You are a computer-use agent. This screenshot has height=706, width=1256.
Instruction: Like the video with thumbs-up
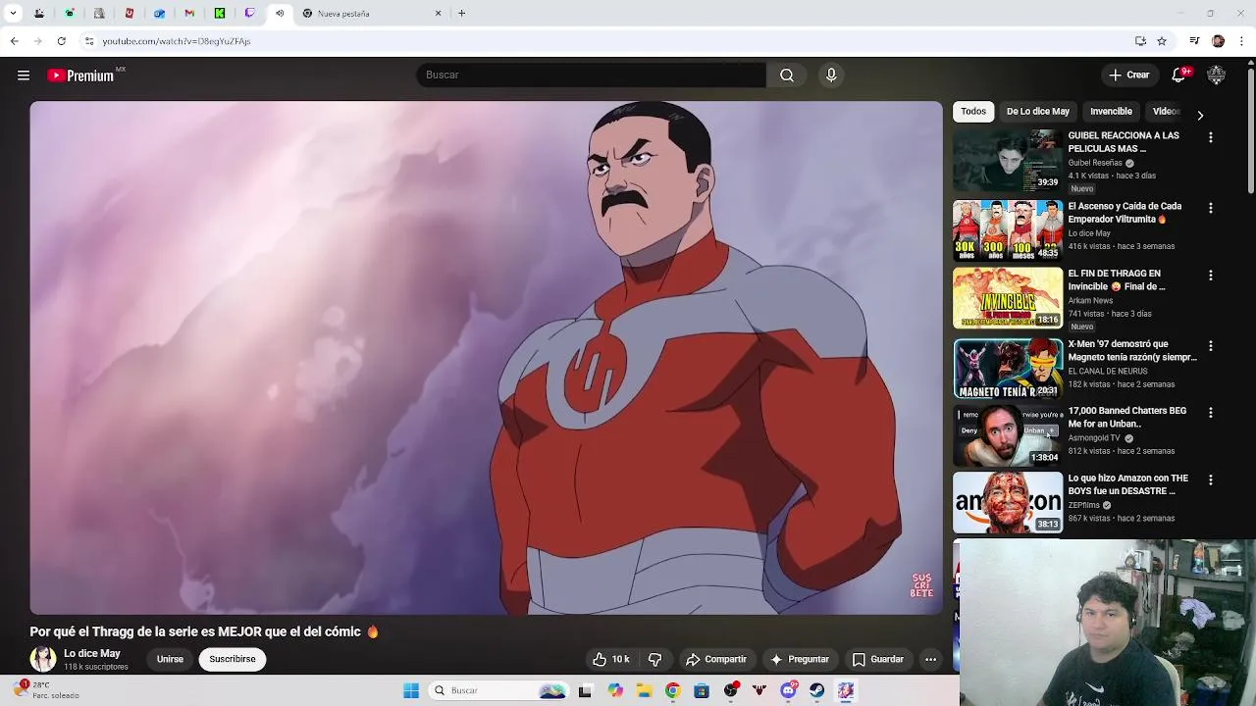tap(610, 659)
